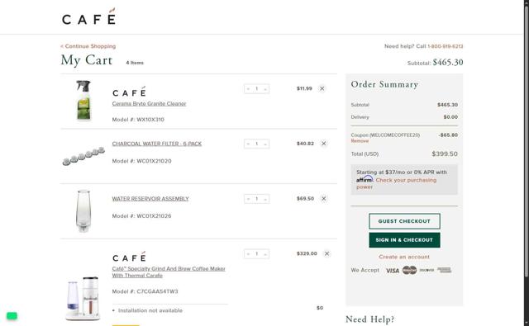Open Cerama Bryte Granite Cleaner product link

point(149,104)
